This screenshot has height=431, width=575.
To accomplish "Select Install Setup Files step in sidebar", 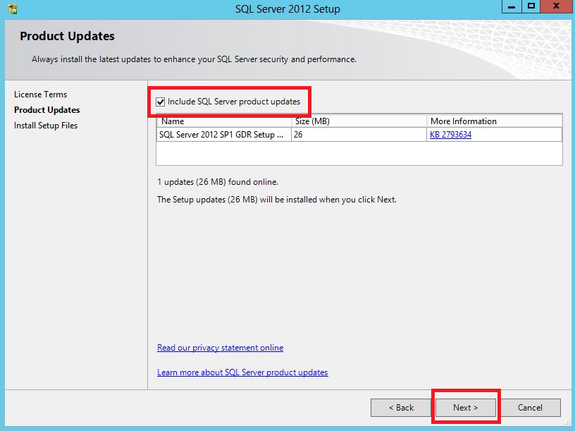I will [x=46, y=126].
